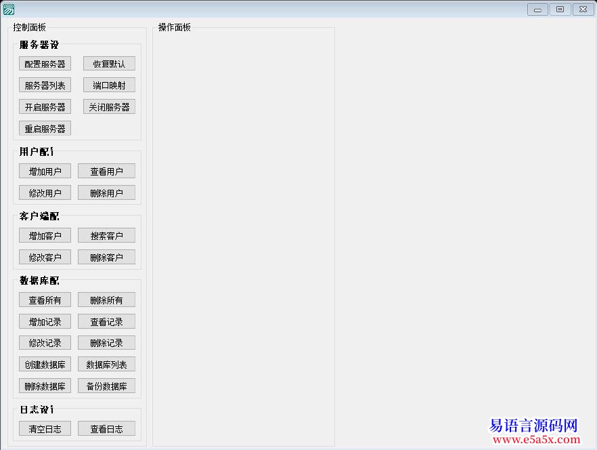Start the server with 开启服务器
This screenshot has height=450, width=597.
(45, 106)
